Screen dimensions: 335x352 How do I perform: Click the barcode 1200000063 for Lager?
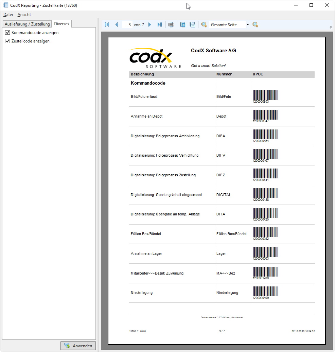tap(265, 253)
